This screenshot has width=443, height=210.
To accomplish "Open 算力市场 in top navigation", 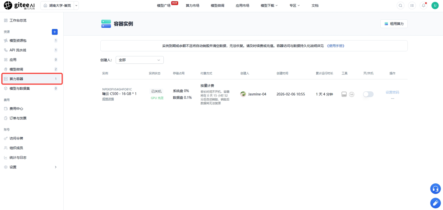I will [192, 6].
